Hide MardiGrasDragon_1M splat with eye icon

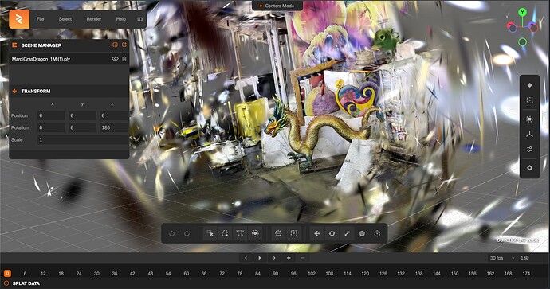click(x=115, y=59)
